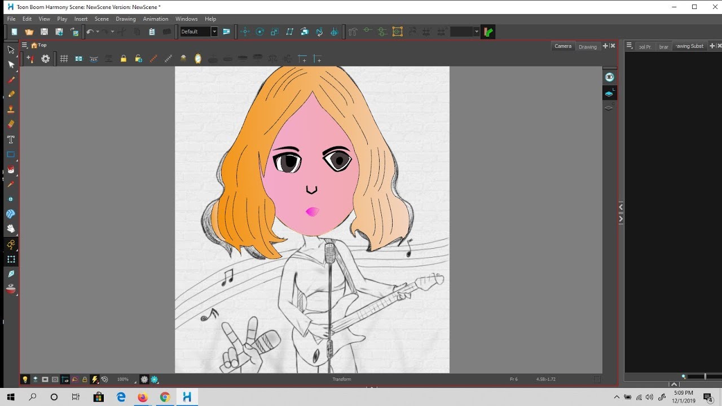Select the Transform tool in left toolbar

pos(11,259)
